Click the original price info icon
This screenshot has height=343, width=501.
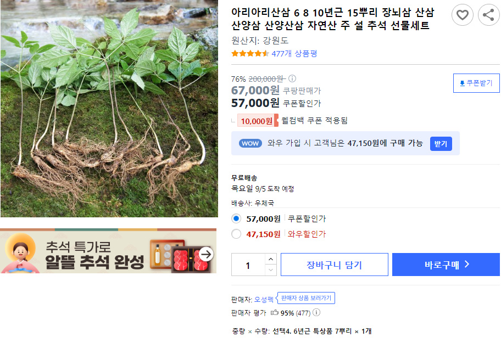click(x=292, y=78)
